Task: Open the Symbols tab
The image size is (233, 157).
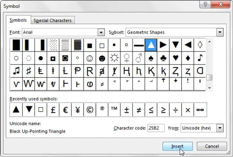Action: [x=18, y=20]
